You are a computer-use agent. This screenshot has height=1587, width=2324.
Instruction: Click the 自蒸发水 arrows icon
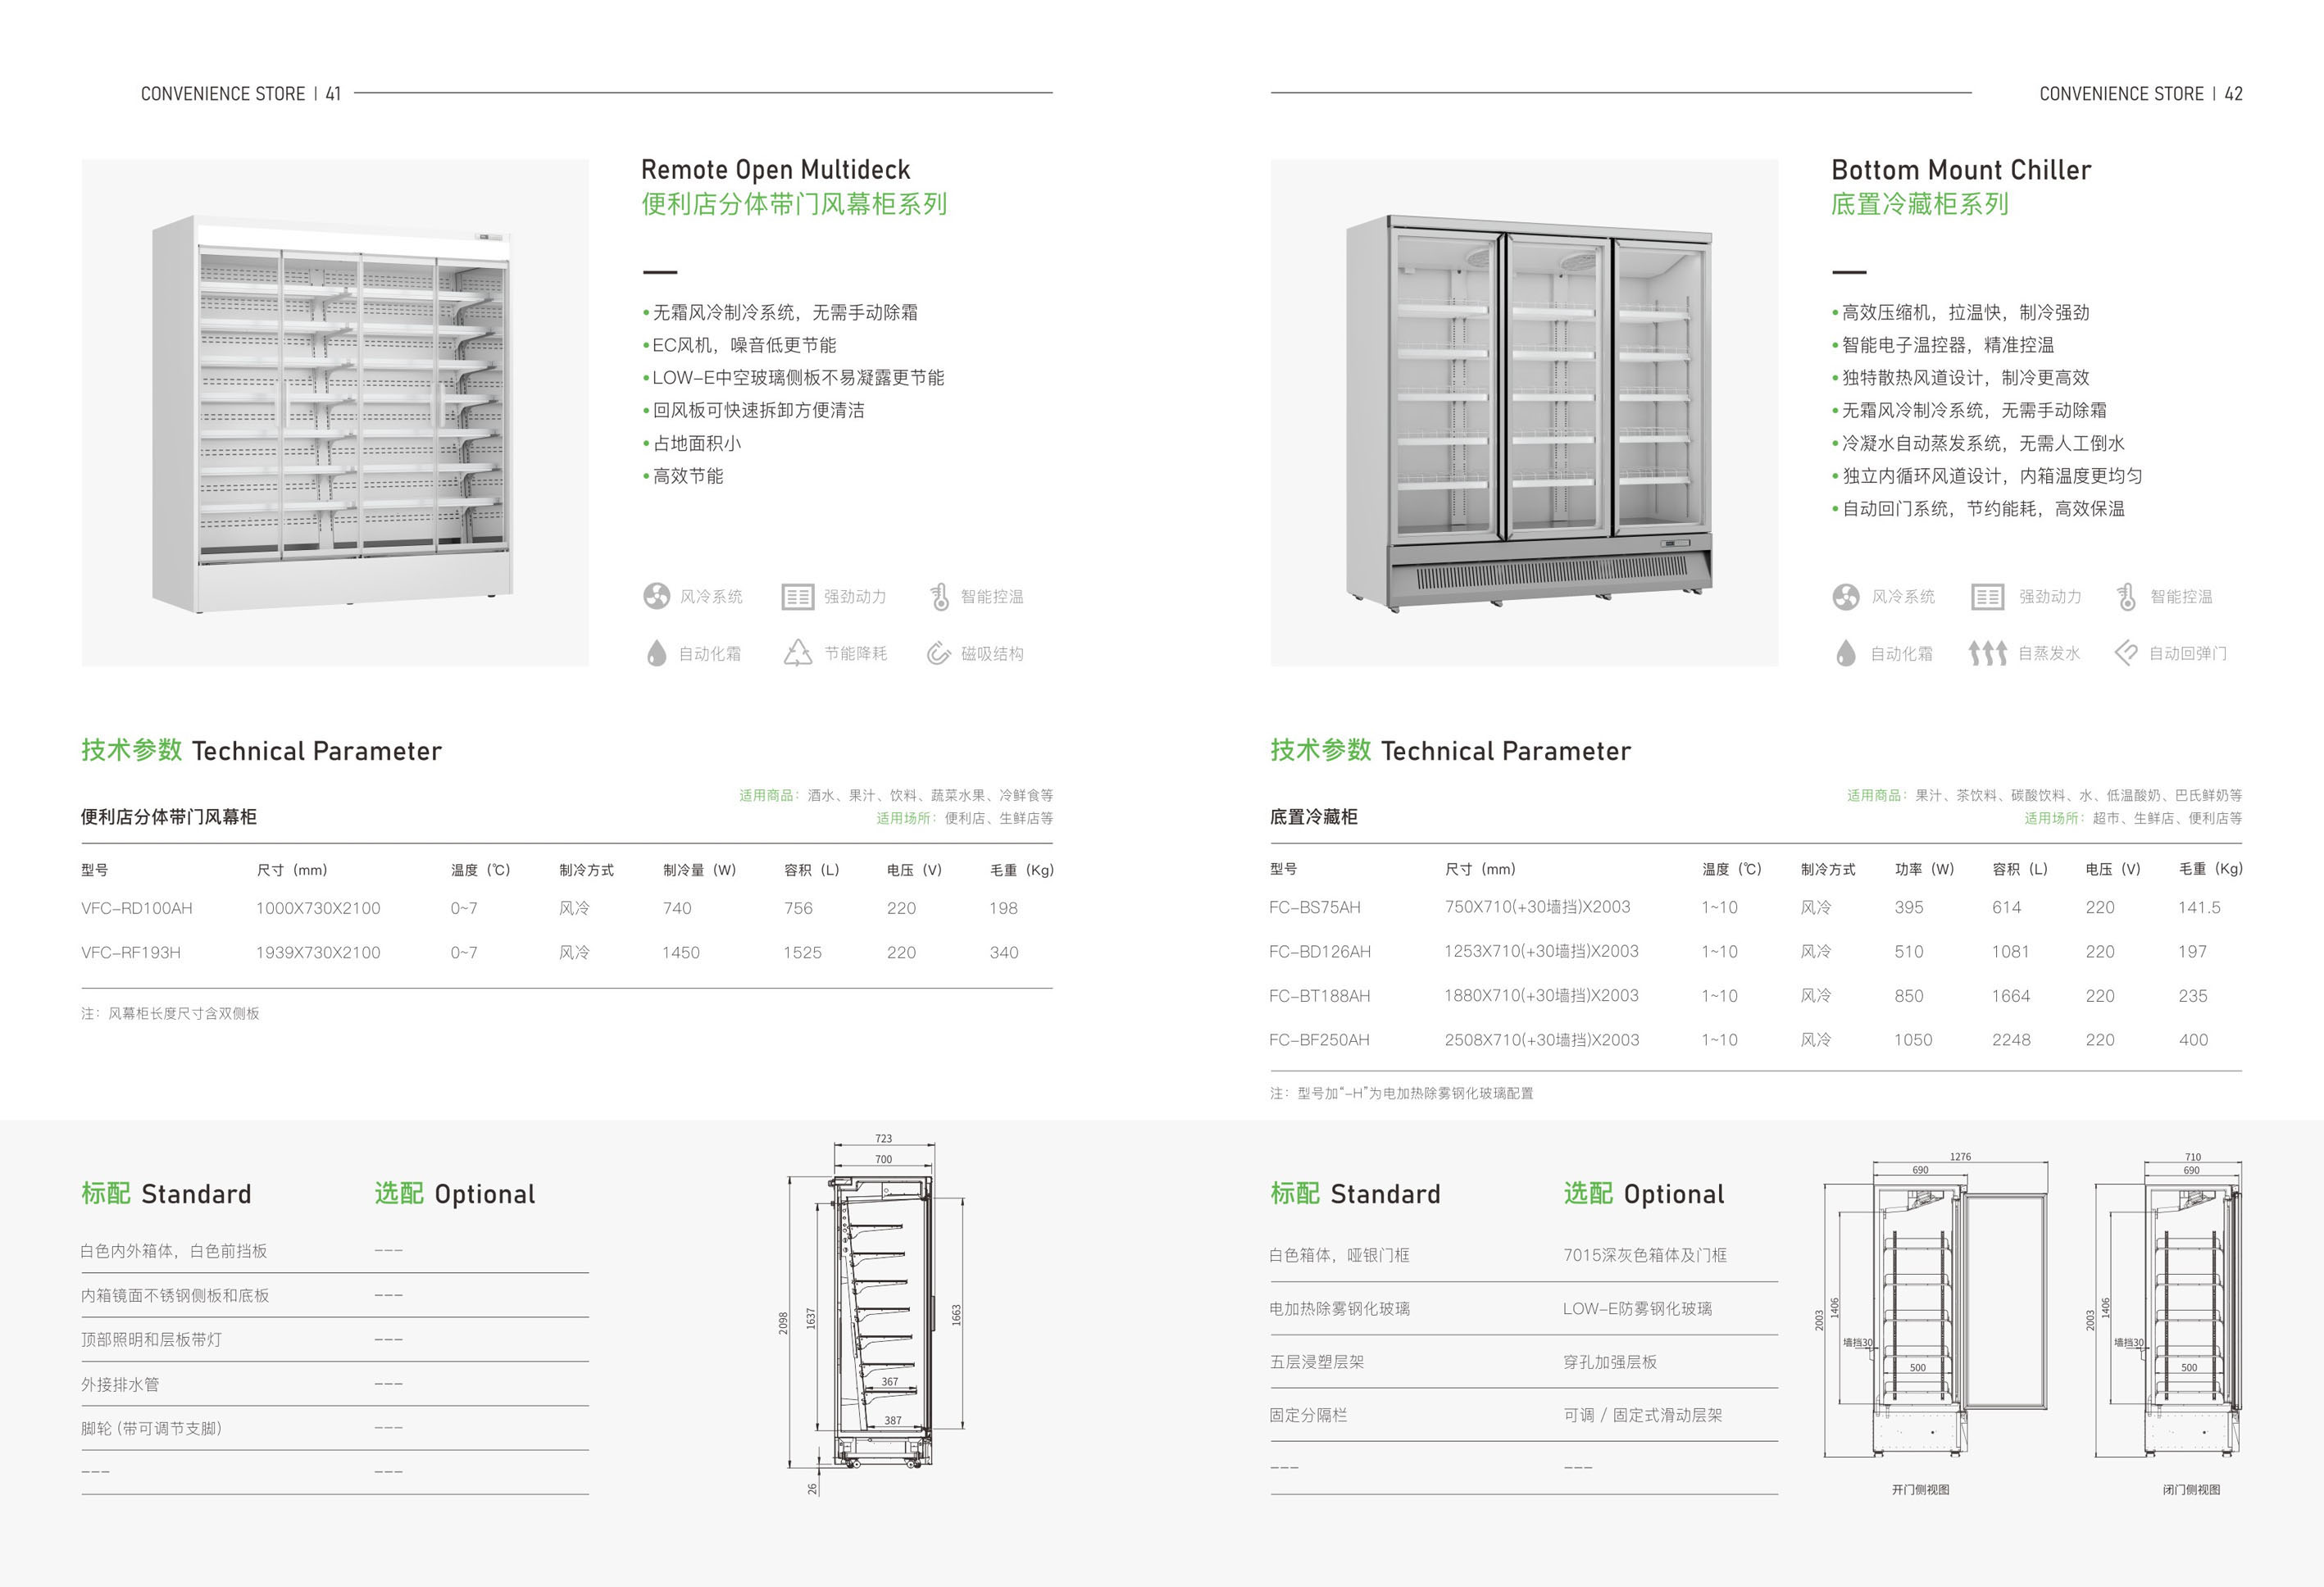[1987, 653]
